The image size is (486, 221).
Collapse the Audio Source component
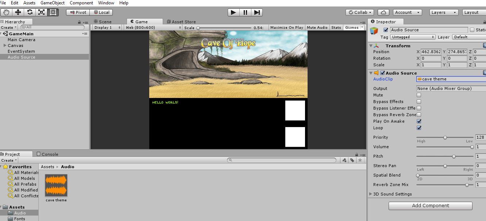(x=371, y=73)
